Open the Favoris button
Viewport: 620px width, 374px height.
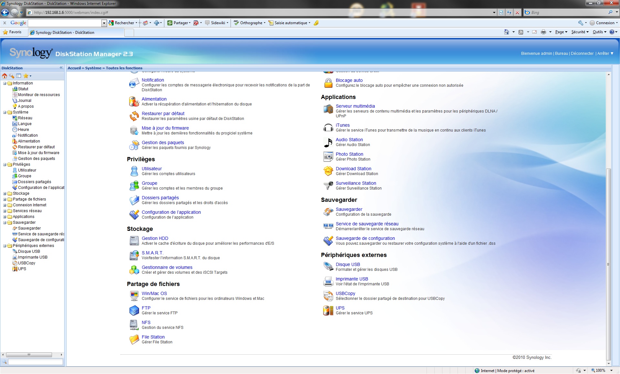[12, 32]
